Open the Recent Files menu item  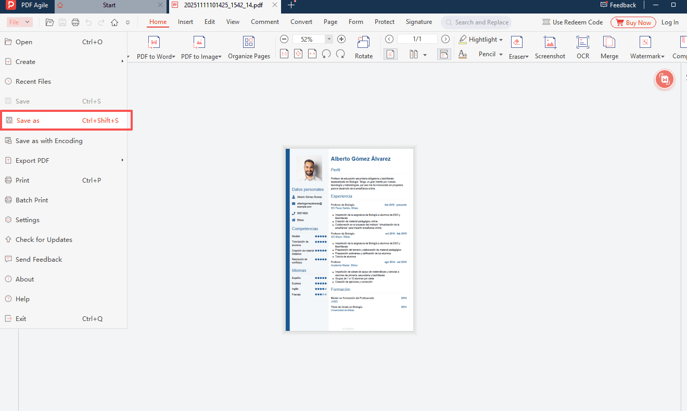pyautogui.click(x=33, y=81)
